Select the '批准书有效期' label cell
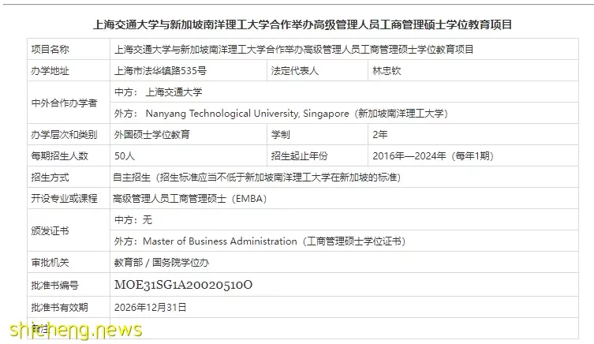 69,307
